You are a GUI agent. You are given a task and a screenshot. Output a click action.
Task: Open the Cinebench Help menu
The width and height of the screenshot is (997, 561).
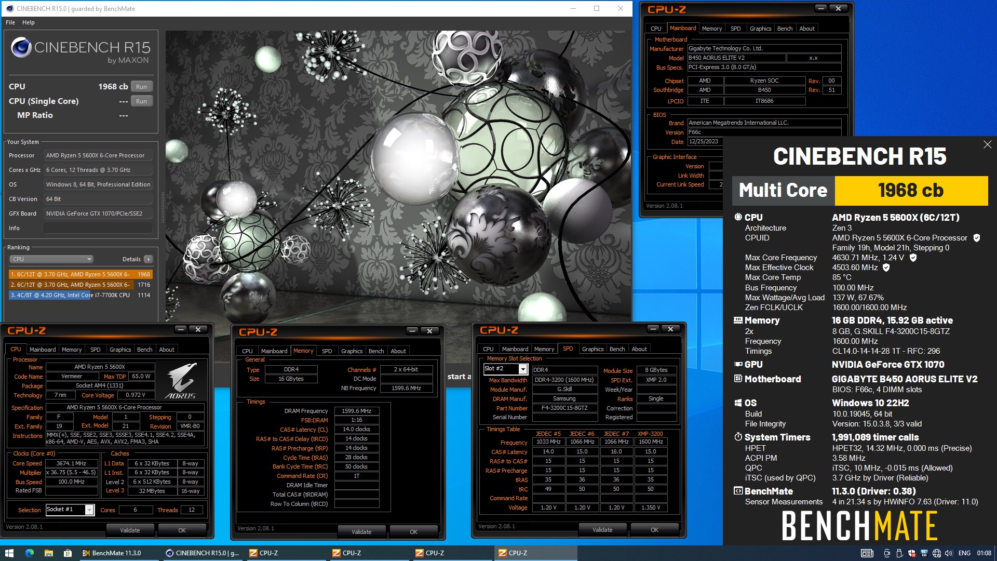tap(29, 22)
